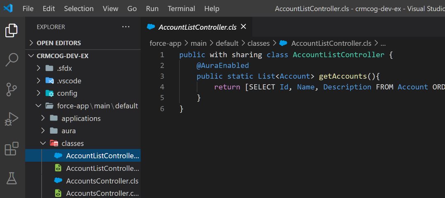Open the Edit menu

click(49, 9)
